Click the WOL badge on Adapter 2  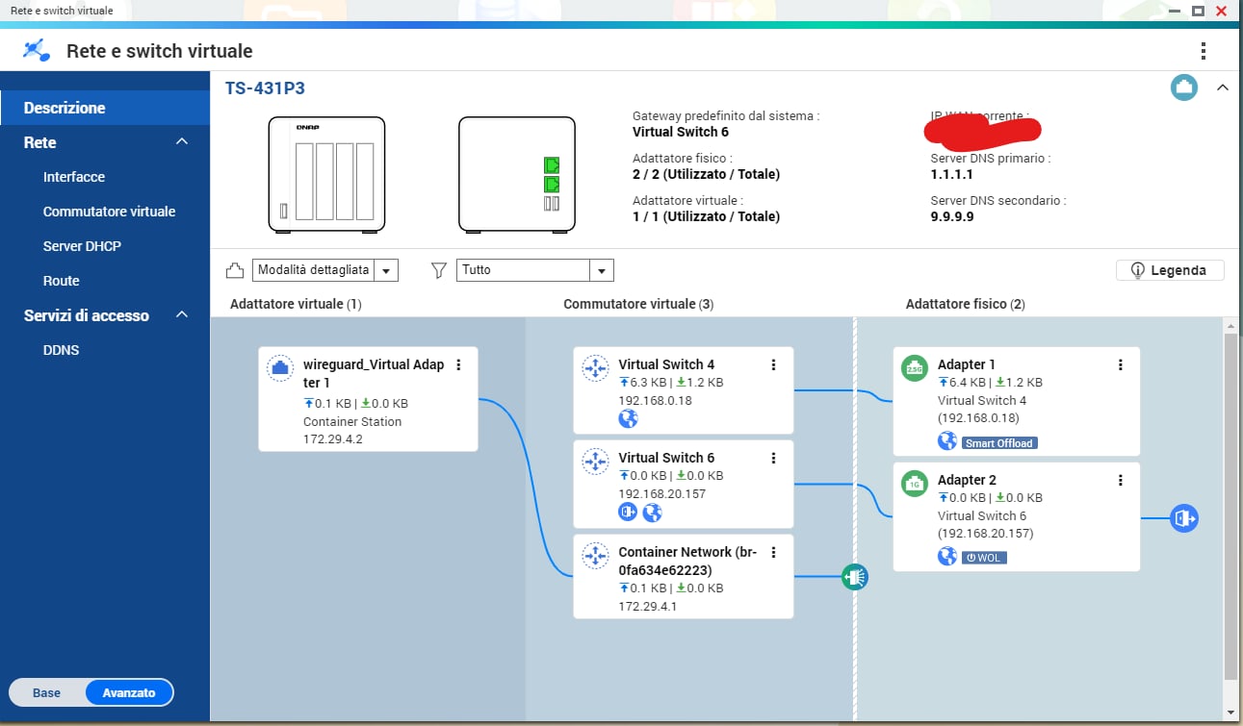tap(984, 558)
